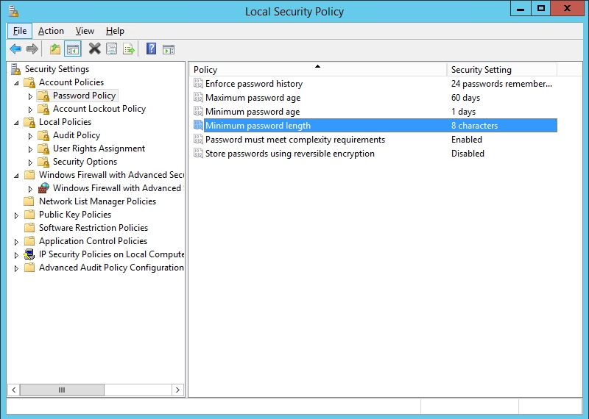Click the Delete X toolbar icon
Viewport: 589px width, 419px height.
pyautogui.click(x=95, y=49)
